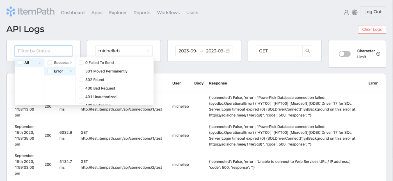Click the search magnifier next to GET
This screenshot has width=393, height=181.
coord(308,51)
